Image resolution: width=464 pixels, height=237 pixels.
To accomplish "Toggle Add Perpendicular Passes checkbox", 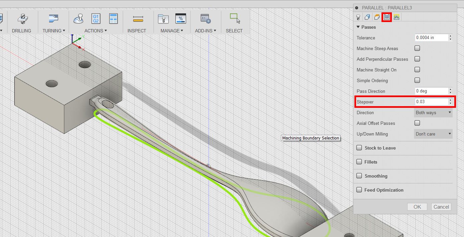I will coord(417,59).
